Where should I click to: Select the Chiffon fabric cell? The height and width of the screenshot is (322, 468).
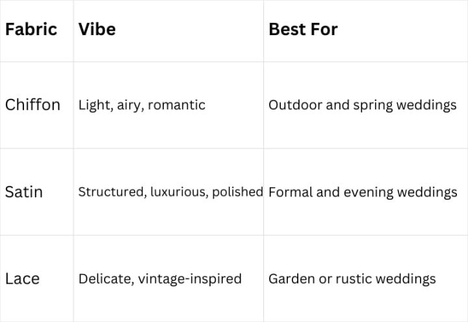point(36,105)
